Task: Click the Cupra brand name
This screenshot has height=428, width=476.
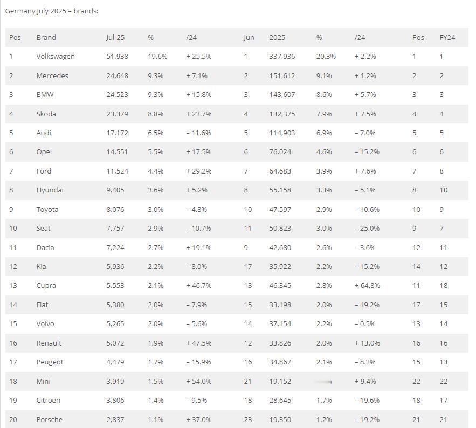Action: (x=46, y=286)
